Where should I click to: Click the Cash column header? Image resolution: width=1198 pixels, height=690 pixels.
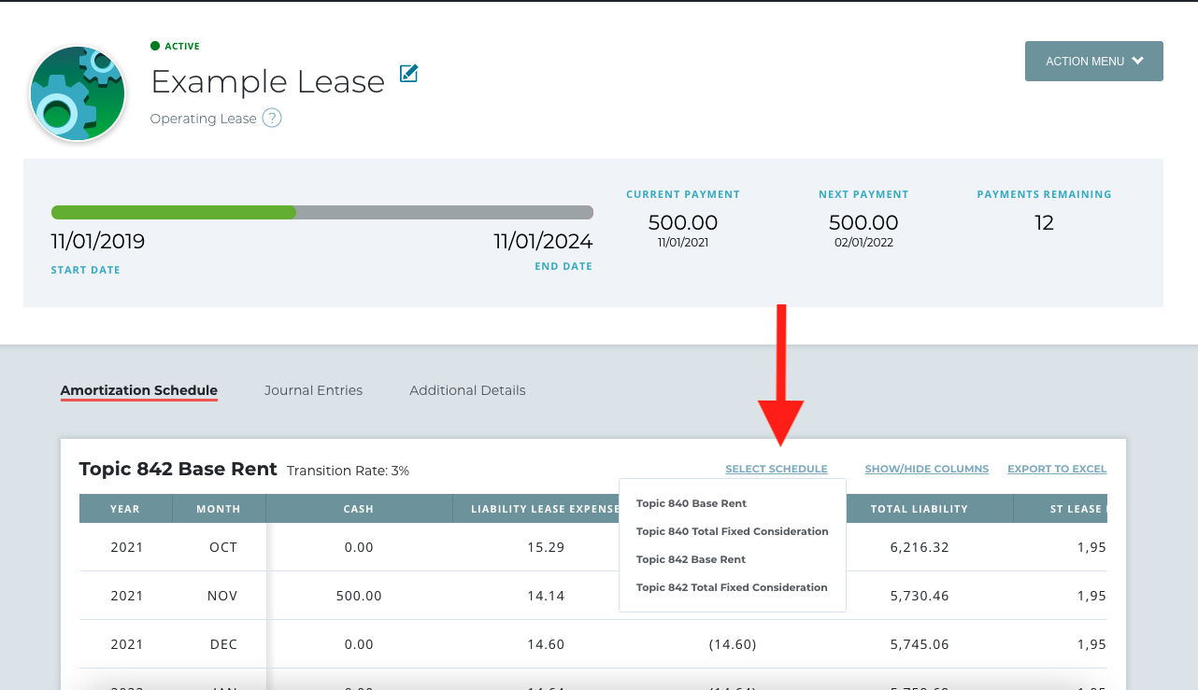pos(359,509)
